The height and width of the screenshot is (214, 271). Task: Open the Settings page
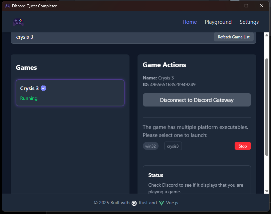coord(249,22)
